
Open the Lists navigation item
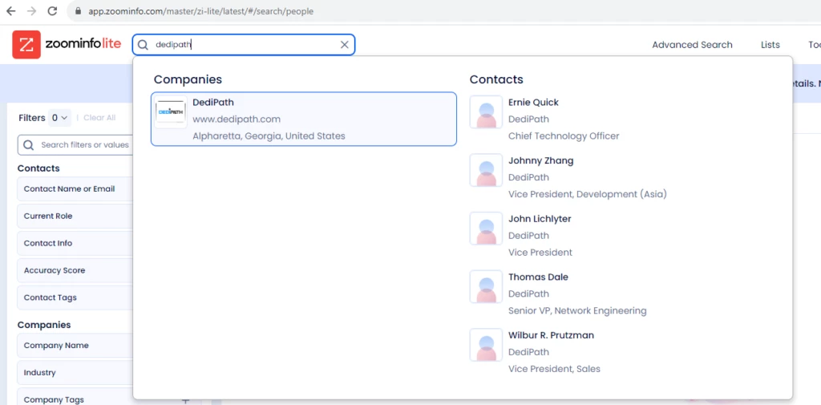point(770,45)
